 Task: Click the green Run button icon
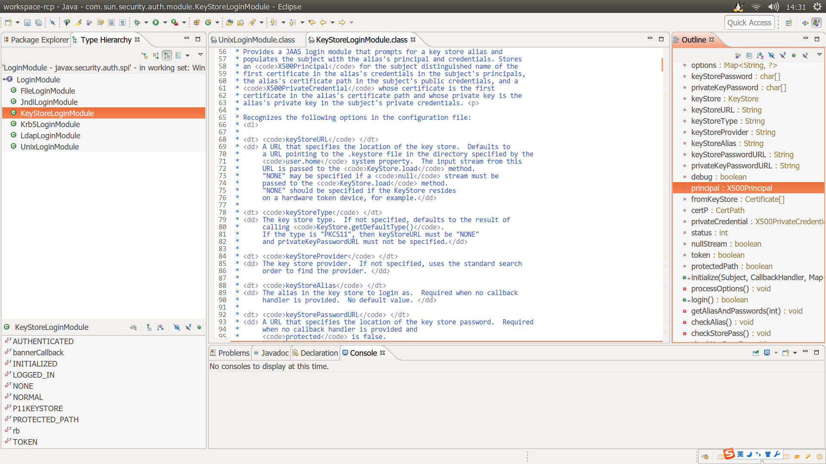point(156,22)
